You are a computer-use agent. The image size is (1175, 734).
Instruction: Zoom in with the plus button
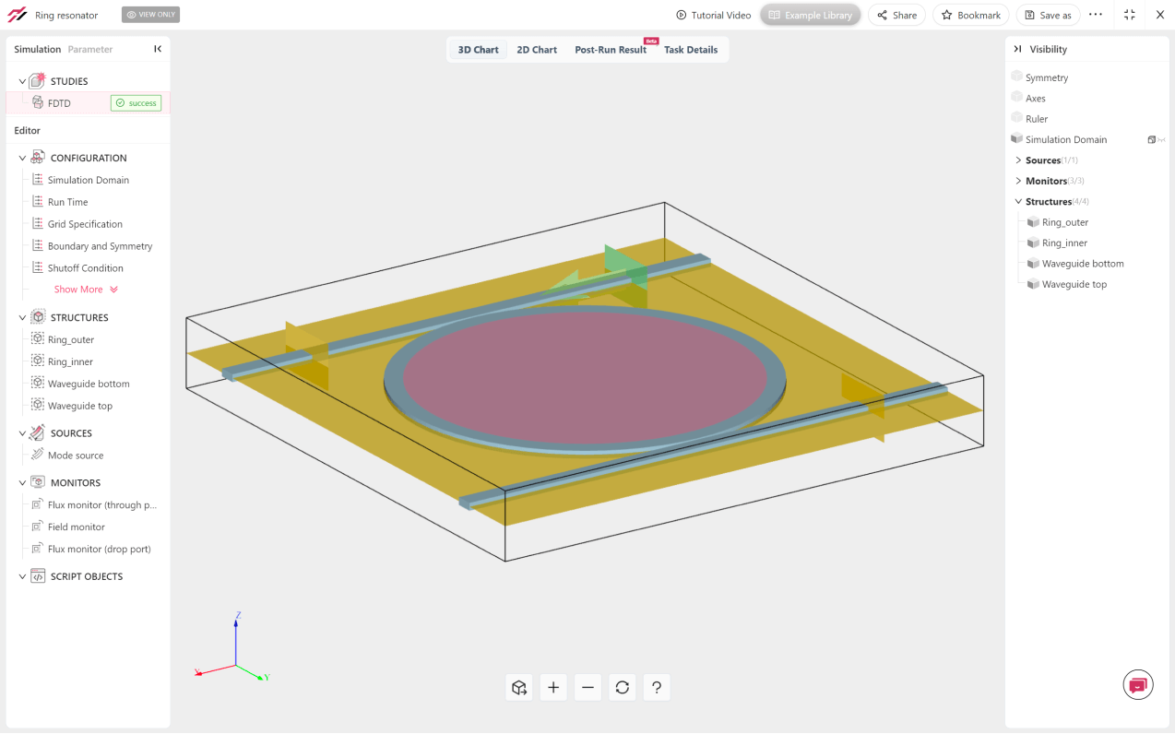tap(553, 687)
